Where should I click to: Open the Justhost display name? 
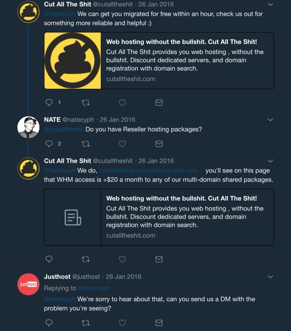coord(57,277)
